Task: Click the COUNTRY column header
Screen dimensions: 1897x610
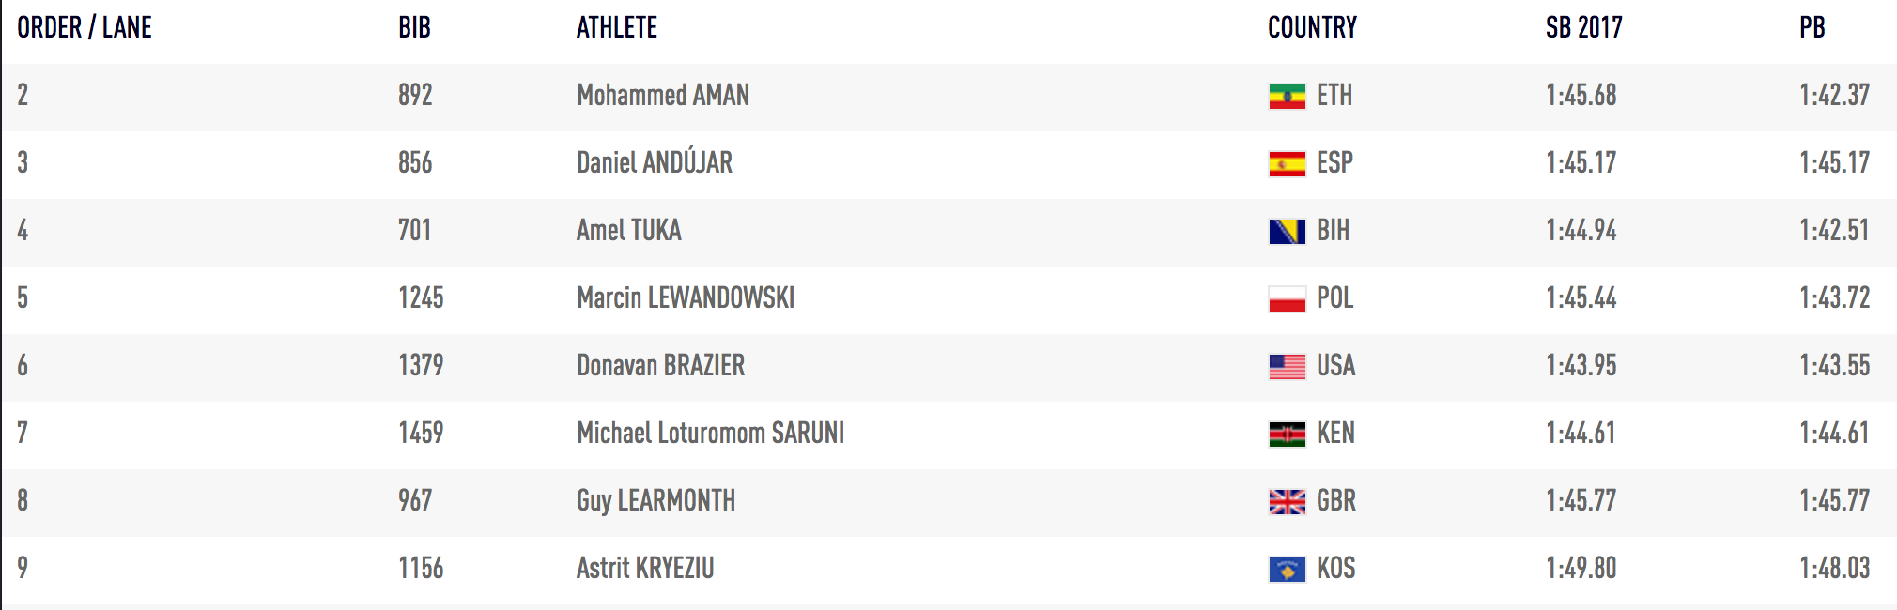Action: 1312,28
